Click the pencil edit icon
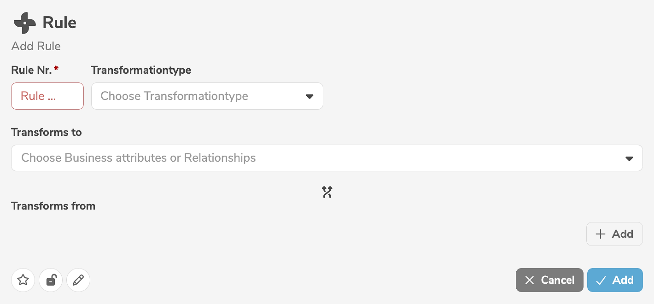 click(x=78, y=280)
